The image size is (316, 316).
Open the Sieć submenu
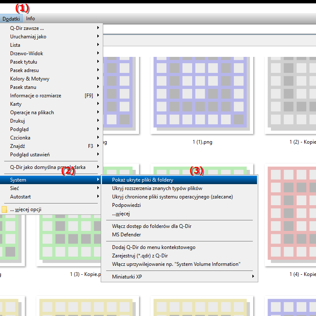click(x=51, y=188)
